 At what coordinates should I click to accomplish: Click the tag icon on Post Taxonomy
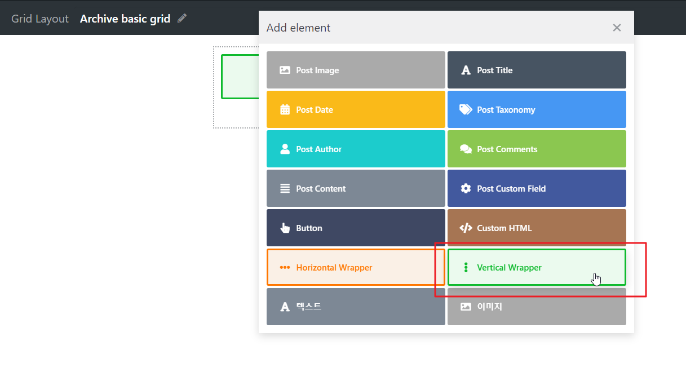click(466, 109)
